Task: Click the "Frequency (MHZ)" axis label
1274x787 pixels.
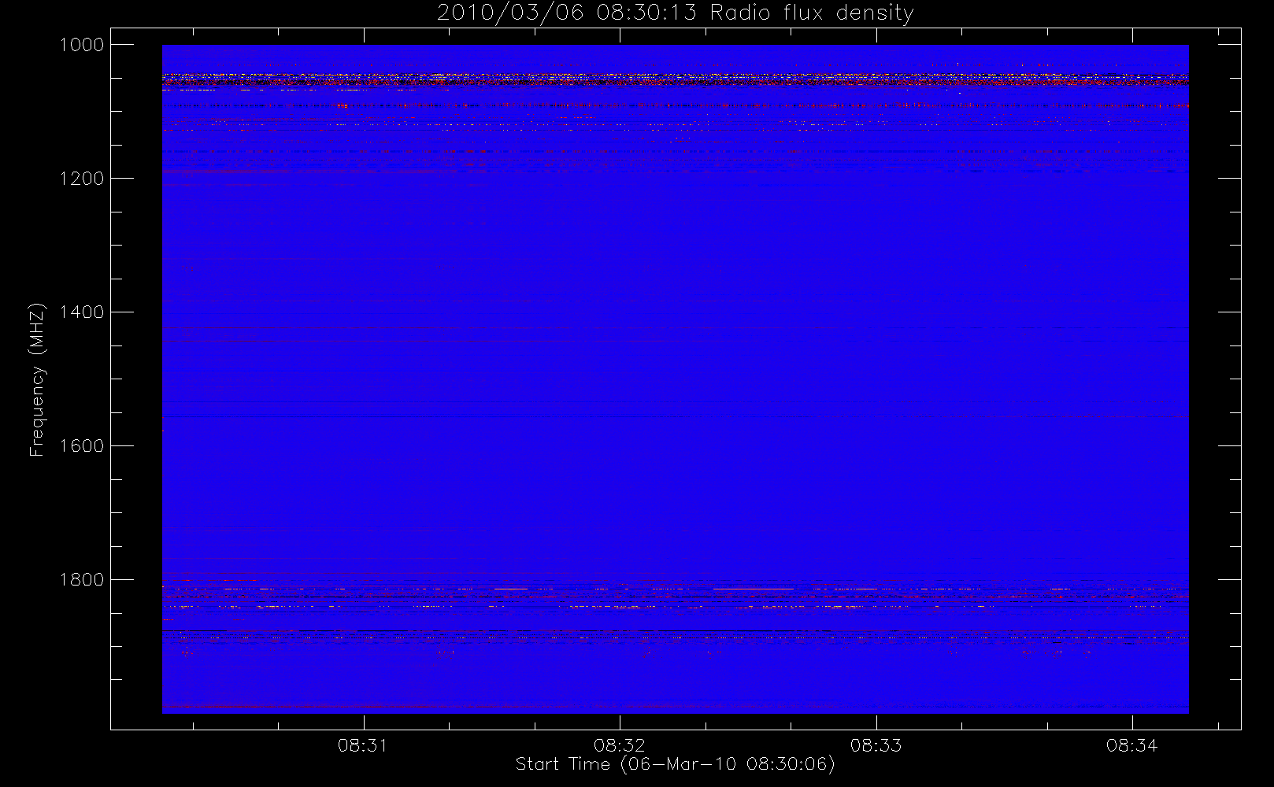Action: tap(36, 379)
